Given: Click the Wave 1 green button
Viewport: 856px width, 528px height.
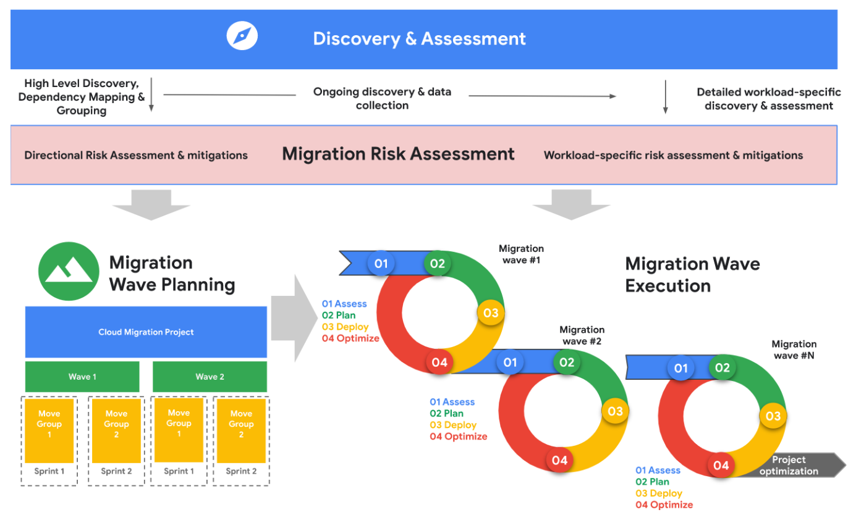Looking at the screenshot, I should tap(82, 376).
